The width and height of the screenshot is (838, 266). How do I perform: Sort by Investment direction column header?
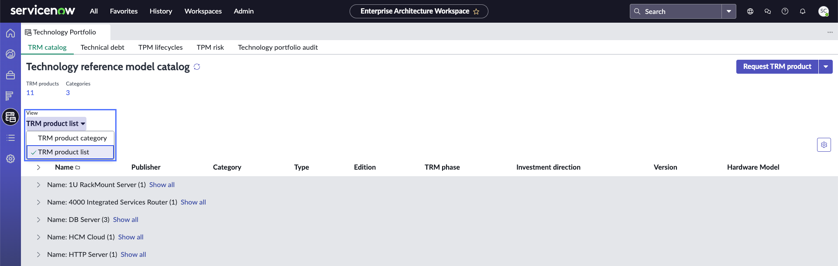(x=548, y=167)
